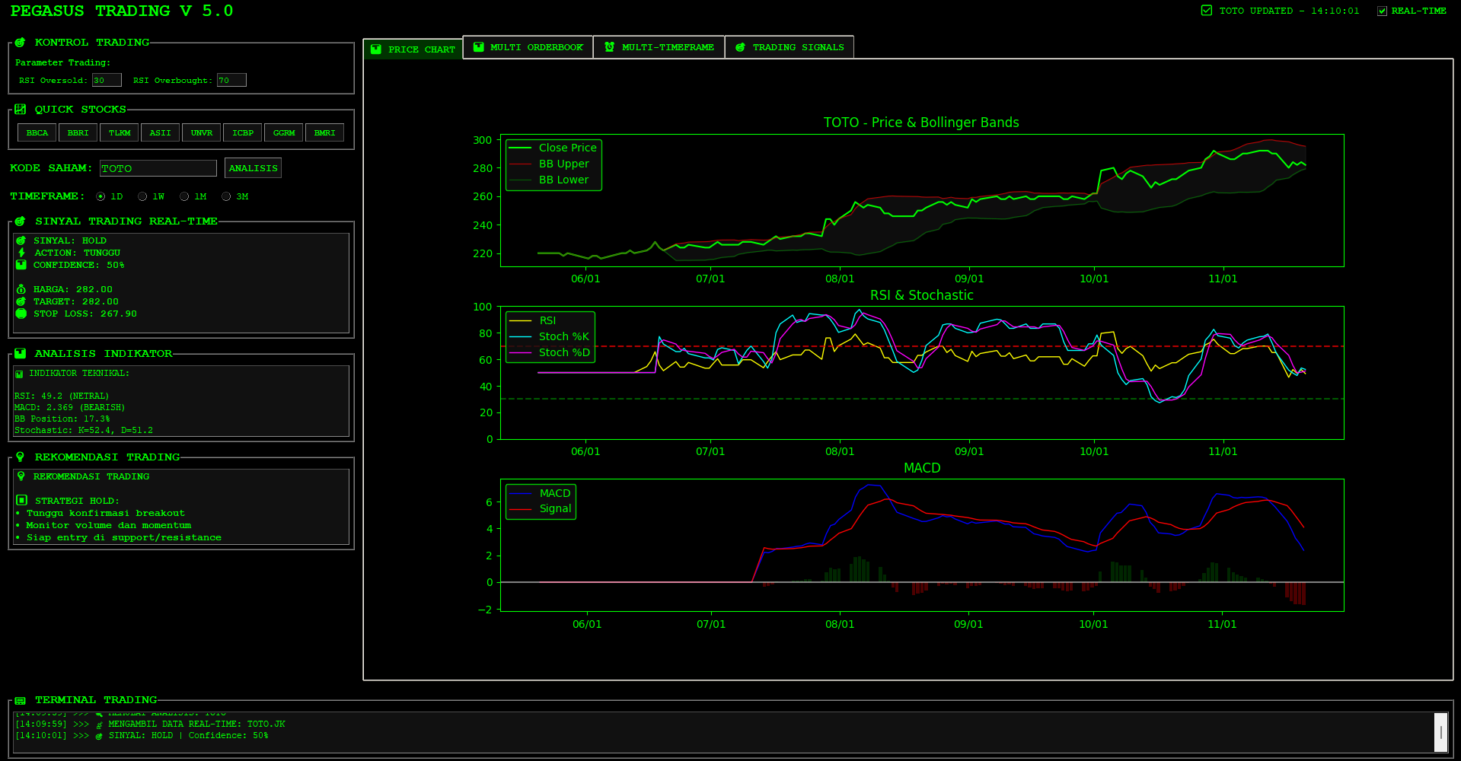Click the terminal log scrollbar

(x=1440, y=732)
